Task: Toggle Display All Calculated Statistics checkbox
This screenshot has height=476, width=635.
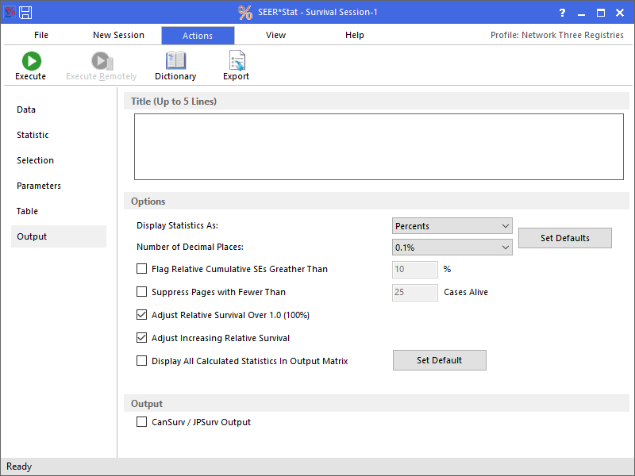Action: click(x=142, y=361)
